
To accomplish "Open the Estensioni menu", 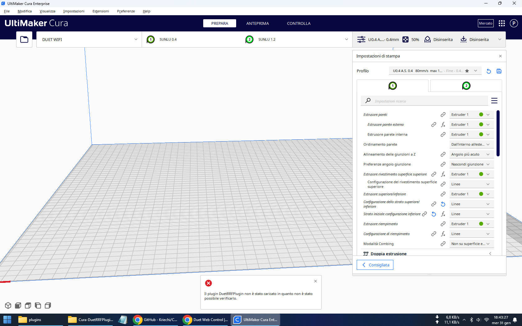I will 101,11.
